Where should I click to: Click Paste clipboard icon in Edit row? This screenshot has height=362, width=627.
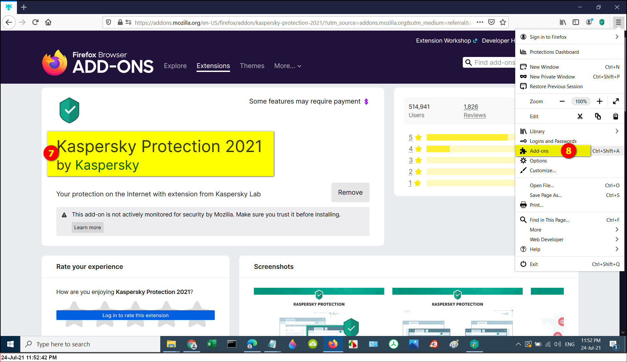click(x=615, y=116)
